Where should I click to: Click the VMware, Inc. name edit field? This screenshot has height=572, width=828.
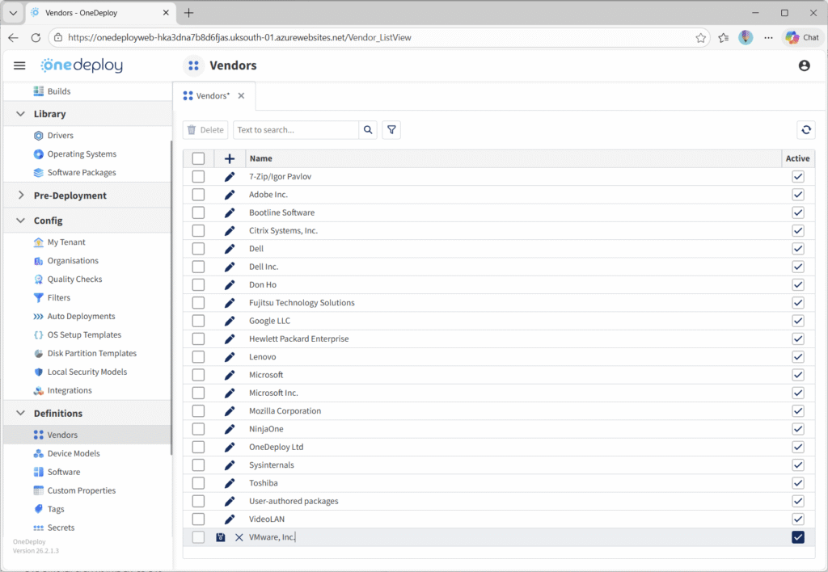(512, 537)
